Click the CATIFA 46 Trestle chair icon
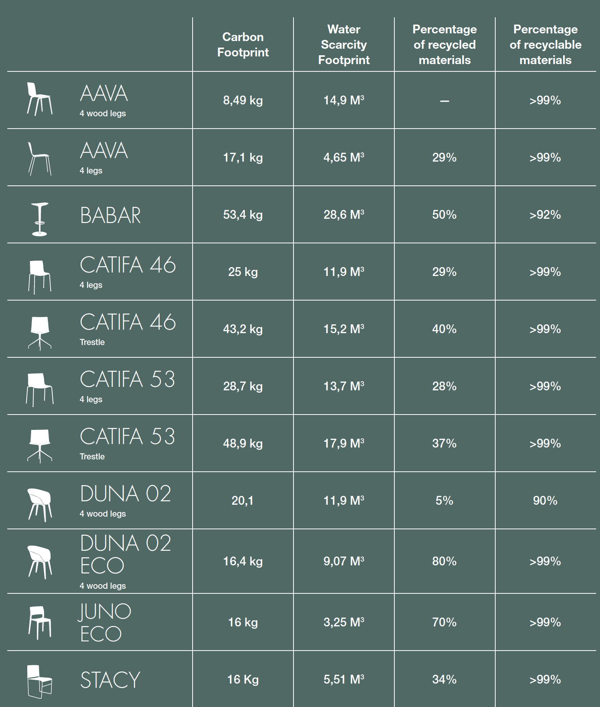Viewport: 600px width, 707px height. pos(40,333)
